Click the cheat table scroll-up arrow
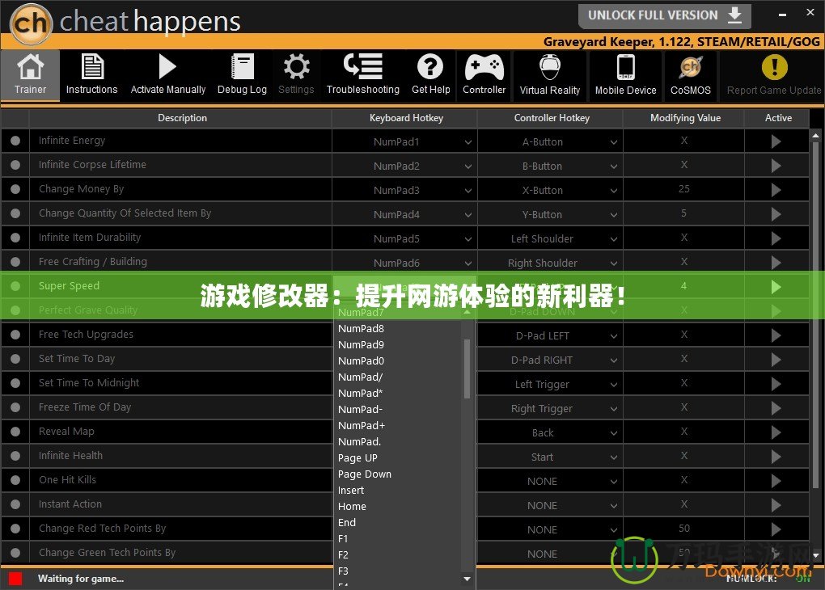 click(815, 136)
